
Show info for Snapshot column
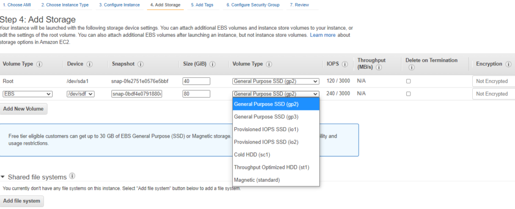(x=141, y=64)
